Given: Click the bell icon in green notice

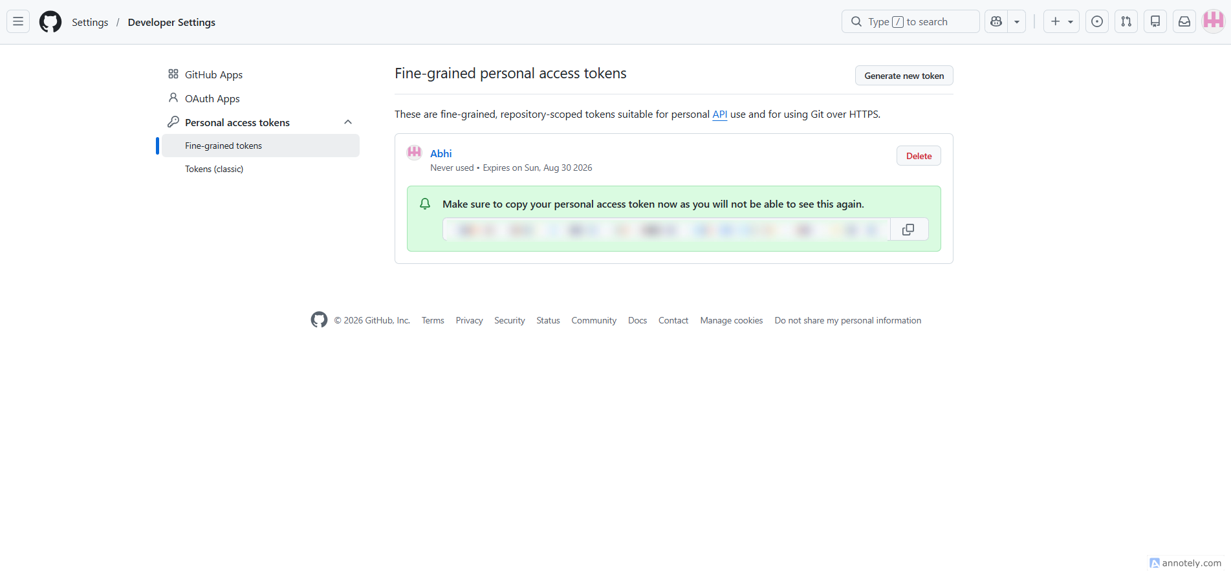Looking at the screenshot, I should tap(425, 204).
